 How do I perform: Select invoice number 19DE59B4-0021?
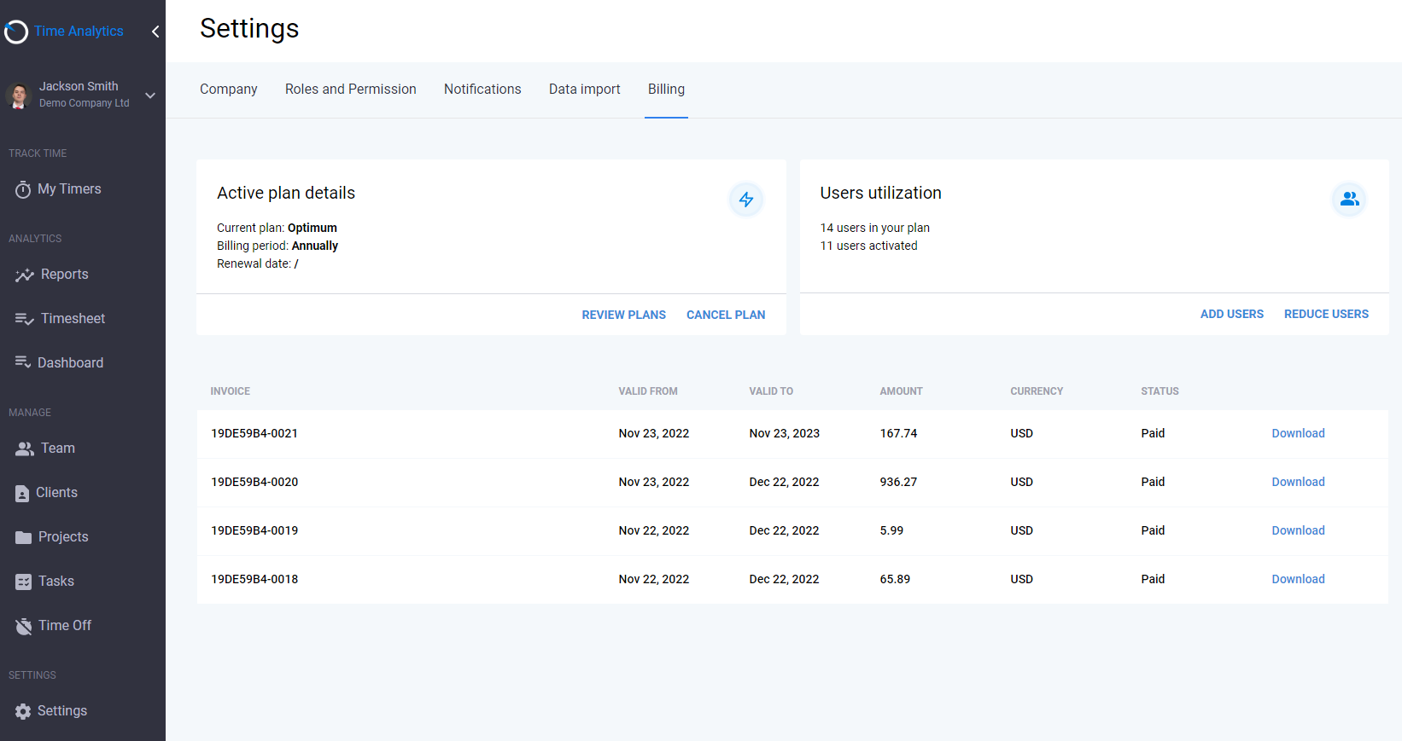pyautogui.click(x=254, y=433)
